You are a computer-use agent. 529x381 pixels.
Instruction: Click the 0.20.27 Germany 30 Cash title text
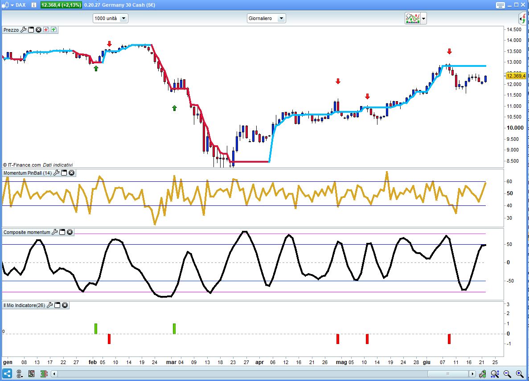coord(120,5)
